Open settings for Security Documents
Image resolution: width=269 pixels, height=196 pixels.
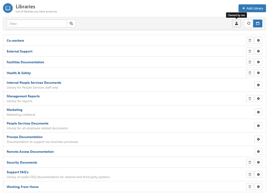tap(258, 162)
